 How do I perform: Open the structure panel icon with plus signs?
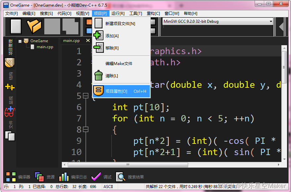tap(10, 87)
